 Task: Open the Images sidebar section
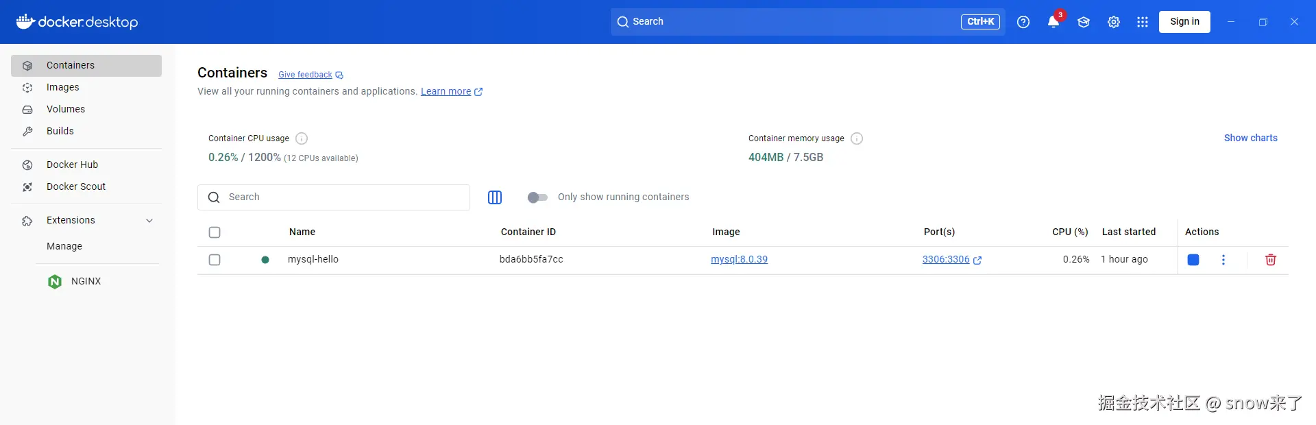[x=86, y=87]
